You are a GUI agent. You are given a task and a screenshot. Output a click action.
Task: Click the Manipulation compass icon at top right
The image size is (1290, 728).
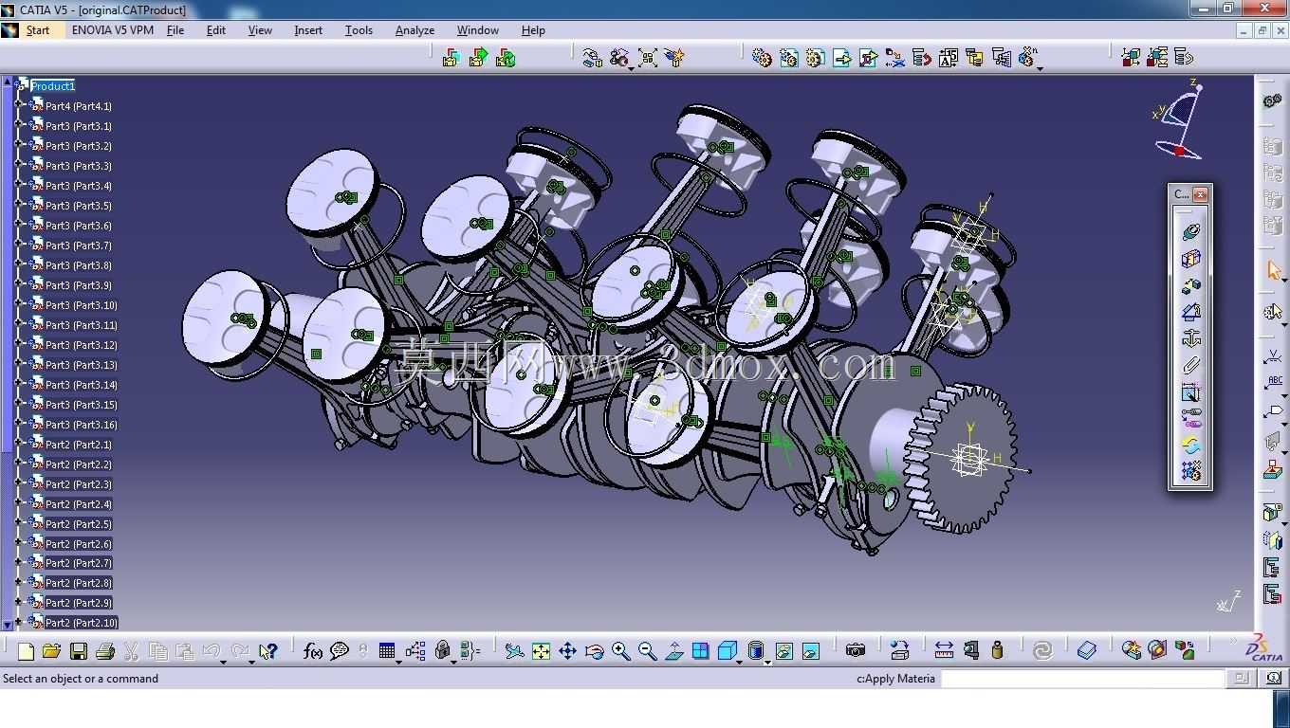[x=1179, y=120]
